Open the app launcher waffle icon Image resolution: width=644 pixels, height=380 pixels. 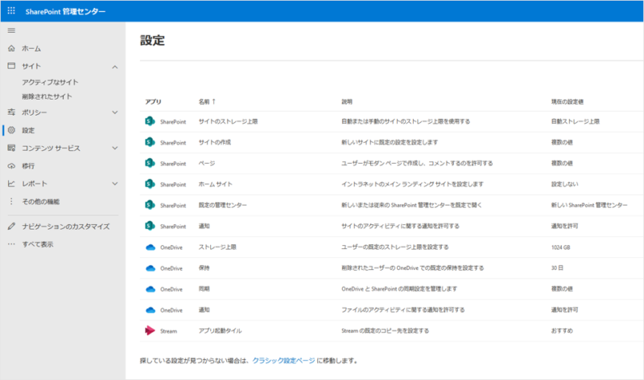pyautogui.click(x=10, y=10)
